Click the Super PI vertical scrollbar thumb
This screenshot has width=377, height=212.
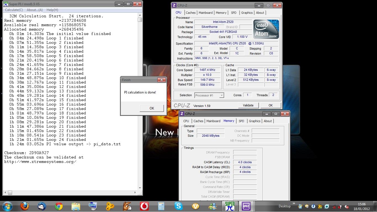pyautogui.click(x=140, y=20)
